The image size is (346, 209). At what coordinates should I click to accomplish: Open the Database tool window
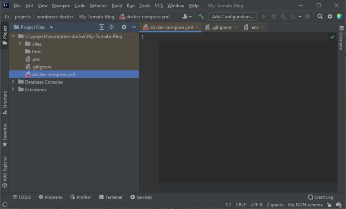coord(341,38)
